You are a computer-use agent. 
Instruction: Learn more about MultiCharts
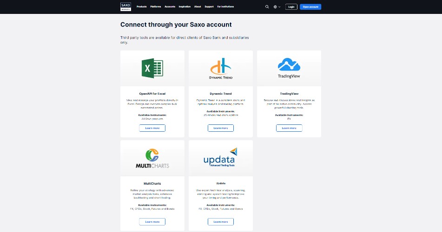click(x=152, y=222)
